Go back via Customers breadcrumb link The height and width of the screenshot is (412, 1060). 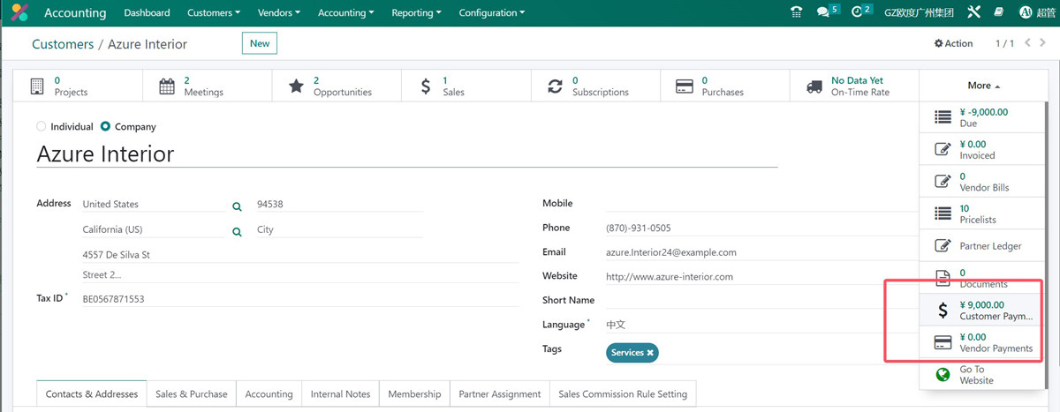point(63,44)
